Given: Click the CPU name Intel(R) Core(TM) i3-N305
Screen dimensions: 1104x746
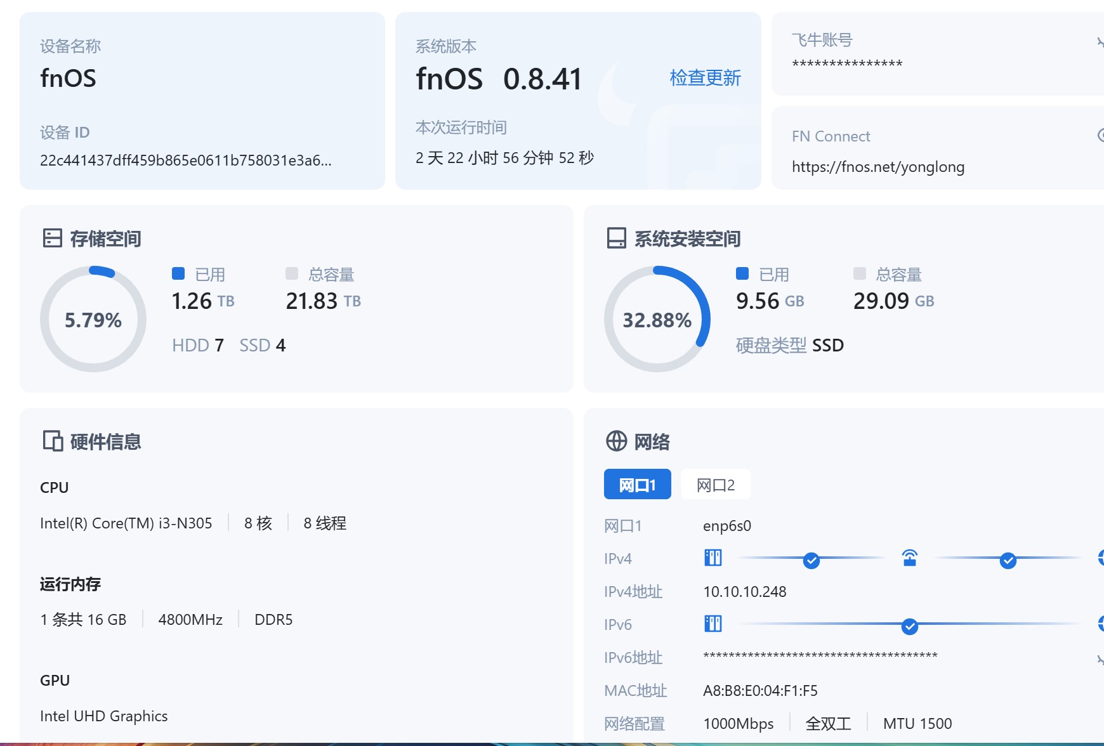Looking at the screenshot, I should tap(126, 523).
